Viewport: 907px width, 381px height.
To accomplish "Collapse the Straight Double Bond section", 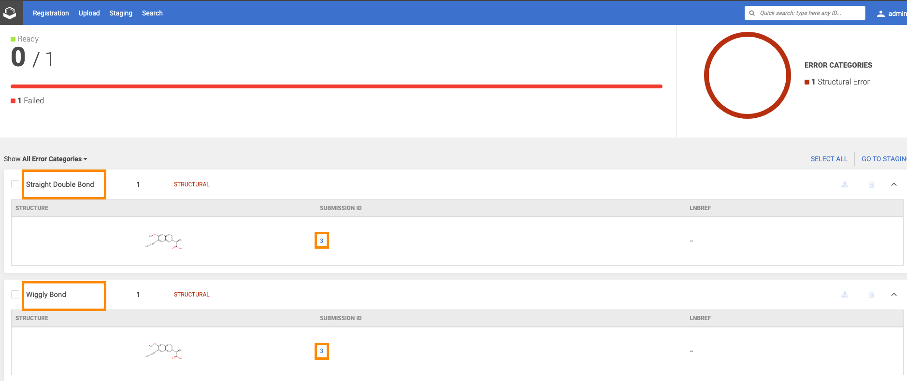I will pyautogui.click(x=894, y=184).
